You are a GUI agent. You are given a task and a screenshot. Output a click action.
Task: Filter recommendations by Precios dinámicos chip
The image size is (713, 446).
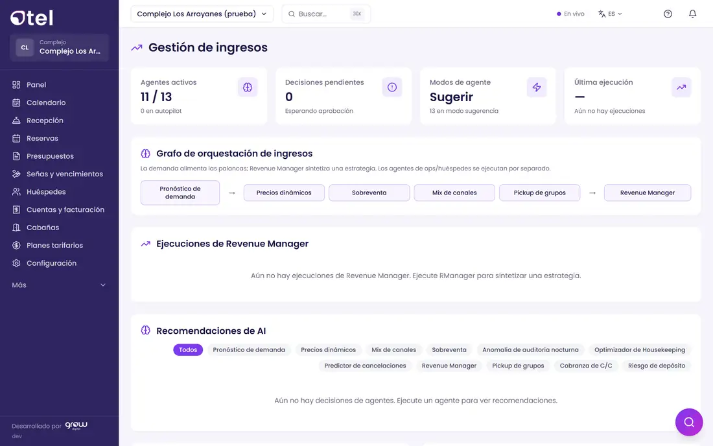pyautogui.click(x=329, y=349)
